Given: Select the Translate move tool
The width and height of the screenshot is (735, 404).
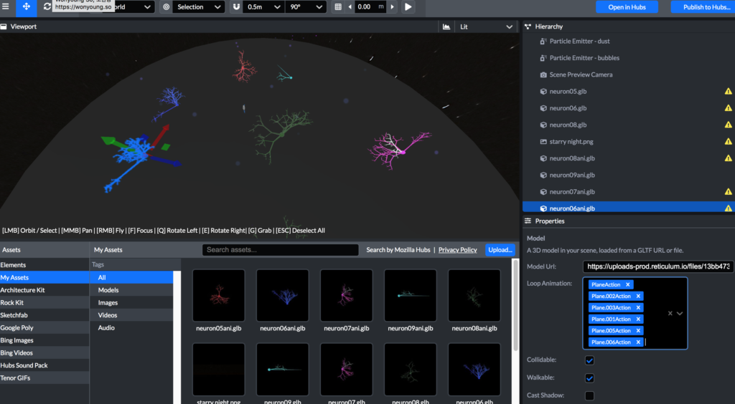Looking at the screenshot, I should click(27, 7).
